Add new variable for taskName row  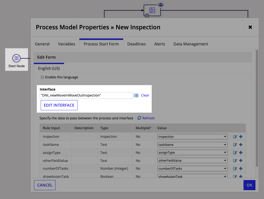pos(241,145)
